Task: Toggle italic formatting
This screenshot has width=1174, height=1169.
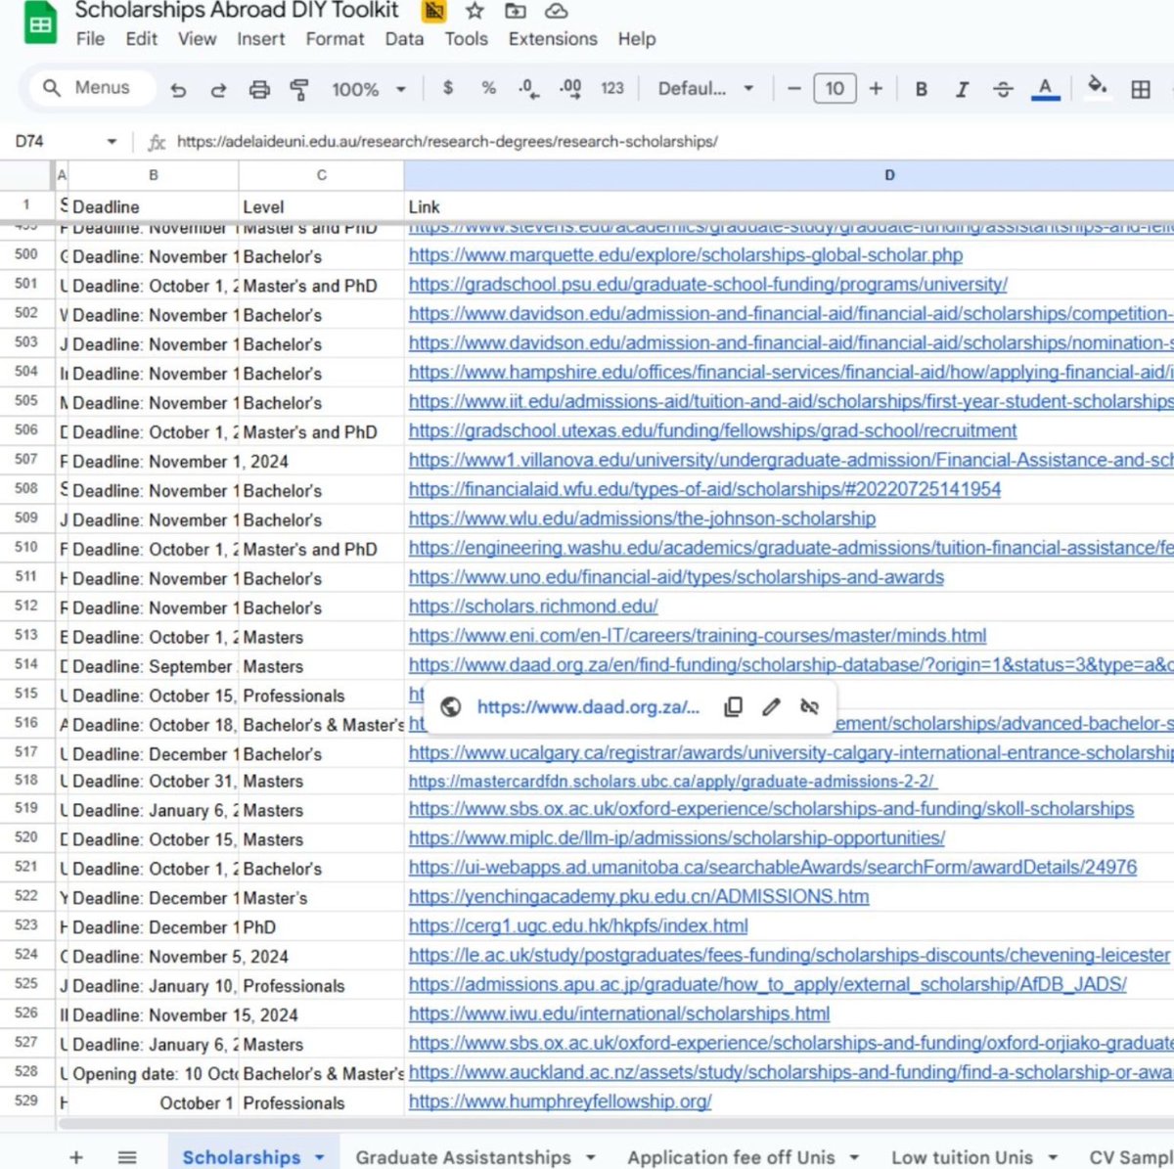Action: [962, 89]
